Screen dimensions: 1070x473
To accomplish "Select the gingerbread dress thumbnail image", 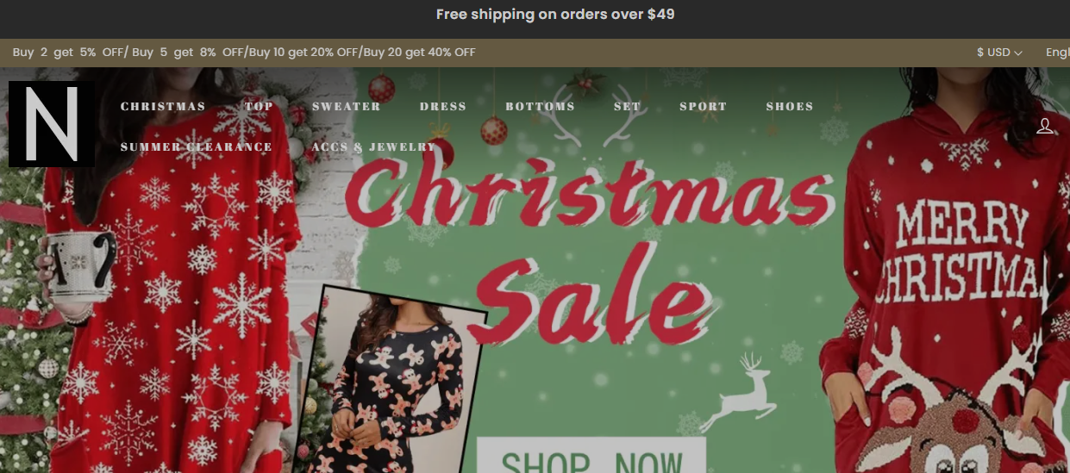I will pyautogui.click(x=391, y=380).
